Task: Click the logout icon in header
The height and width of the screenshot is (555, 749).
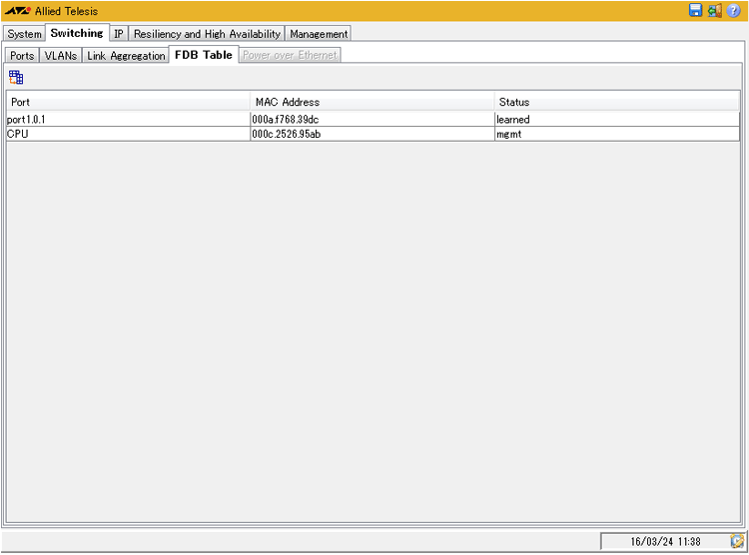Action: 715,11
